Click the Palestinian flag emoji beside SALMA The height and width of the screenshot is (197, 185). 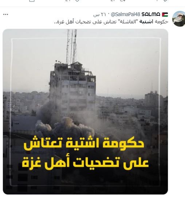pyautogui.click(x=165, y=15)
